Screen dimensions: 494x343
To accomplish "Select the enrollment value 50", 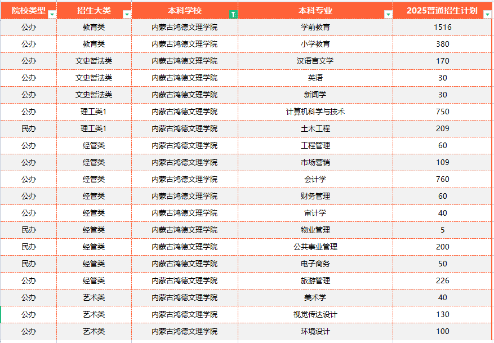I will click(443, 264).
